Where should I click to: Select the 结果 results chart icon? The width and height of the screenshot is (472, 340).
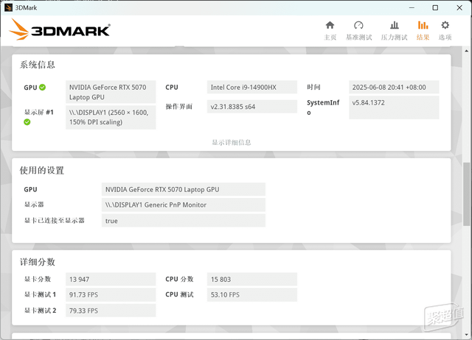click(423, 25)
